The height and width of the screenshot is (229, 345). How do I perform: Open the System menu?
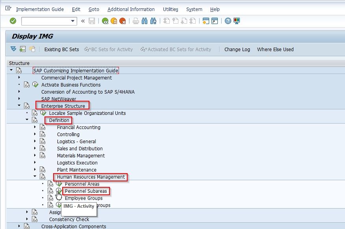(194, 9)
